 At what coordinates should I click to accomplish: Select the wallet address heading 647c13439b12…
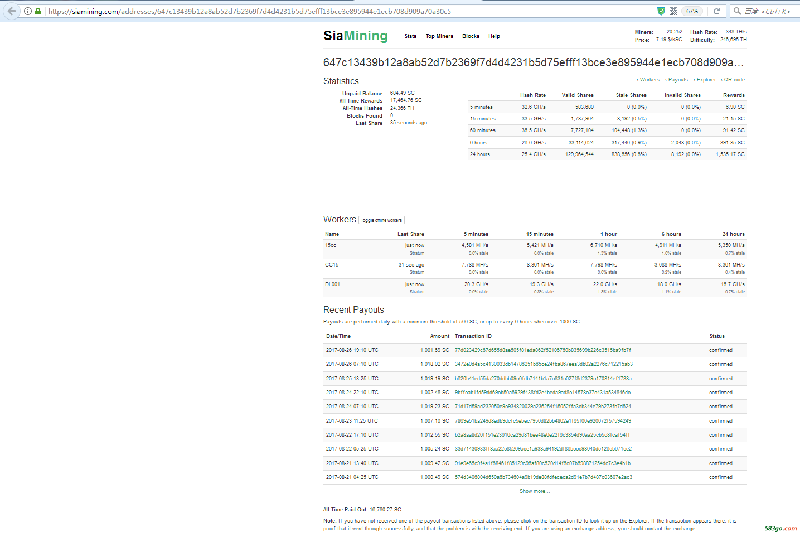[534, 62]
